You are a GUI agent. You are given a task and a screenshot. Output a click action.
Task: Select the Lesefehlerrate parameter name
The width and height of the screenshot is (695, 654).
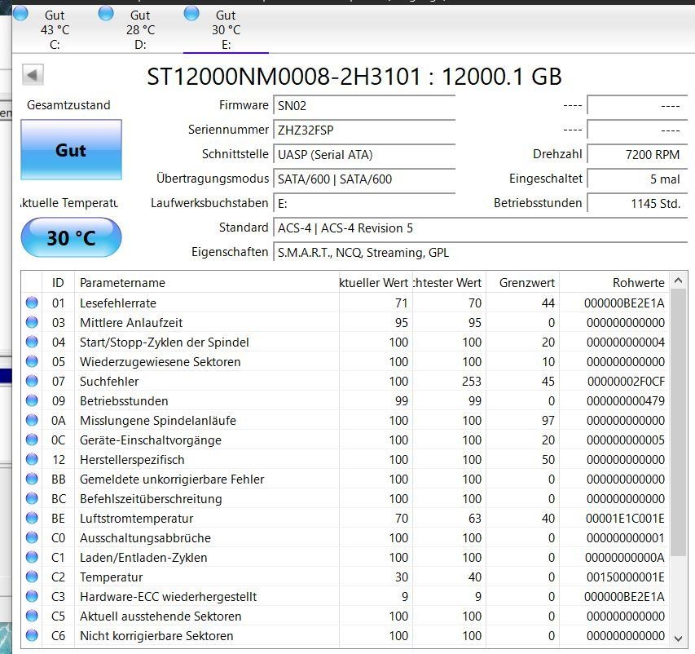click(118, 303)
